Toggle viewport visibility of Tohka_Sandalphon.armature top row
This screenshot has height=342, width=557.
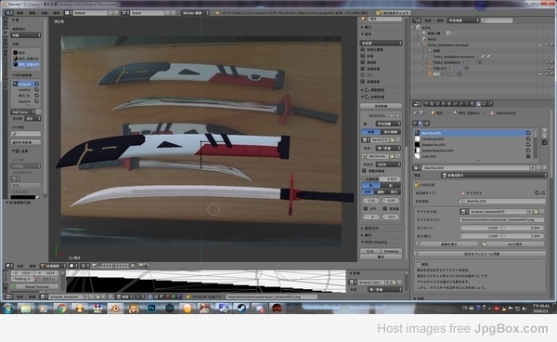pos(540,45)
